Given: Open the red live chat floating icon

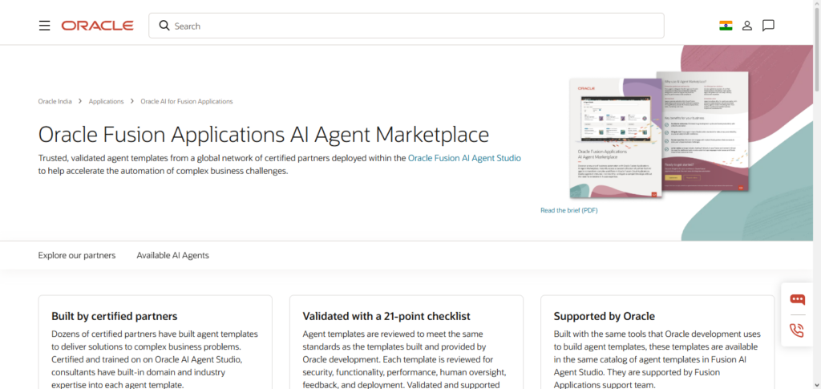Looking at the screenshot, I should coord(797,299).
